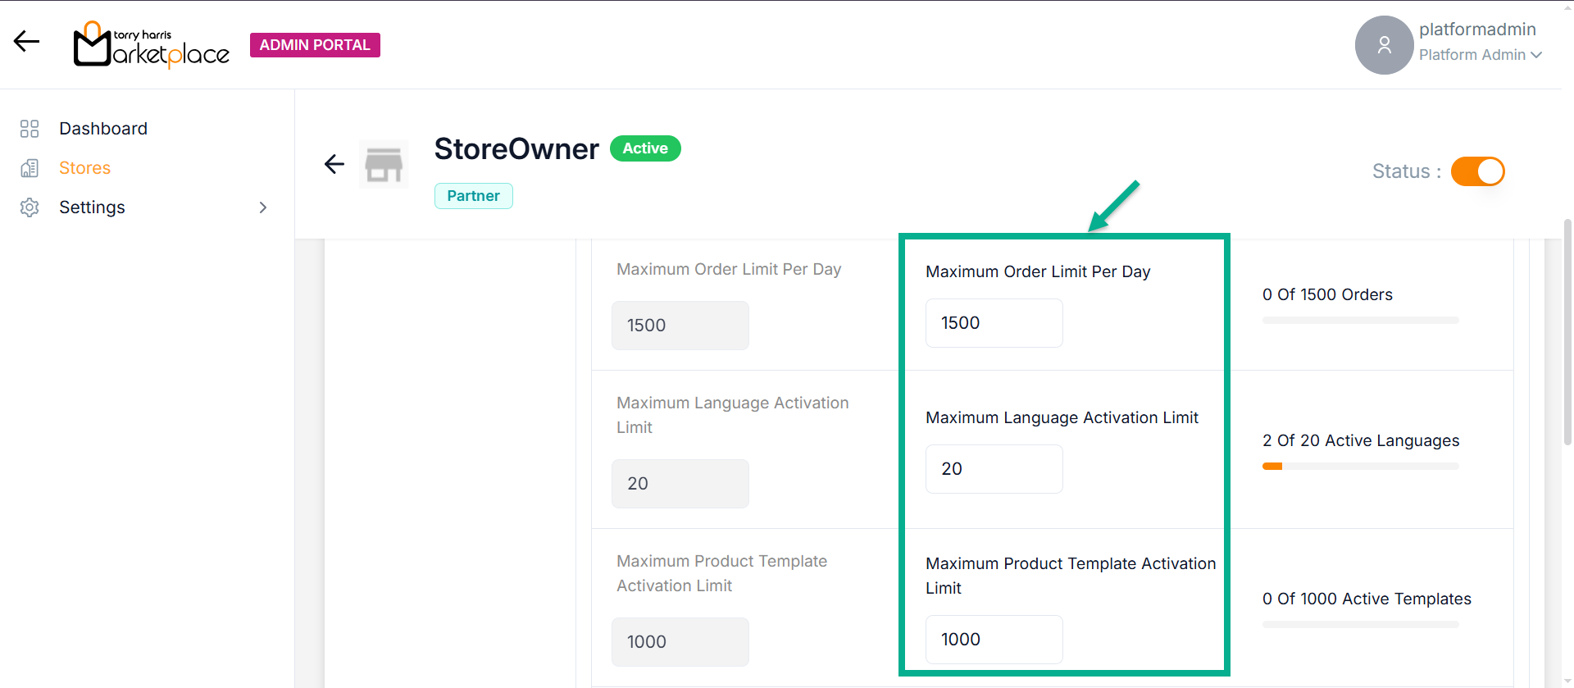
Task: Click the editable Language Activation Limit field
Action: click(x=994, y=469)
